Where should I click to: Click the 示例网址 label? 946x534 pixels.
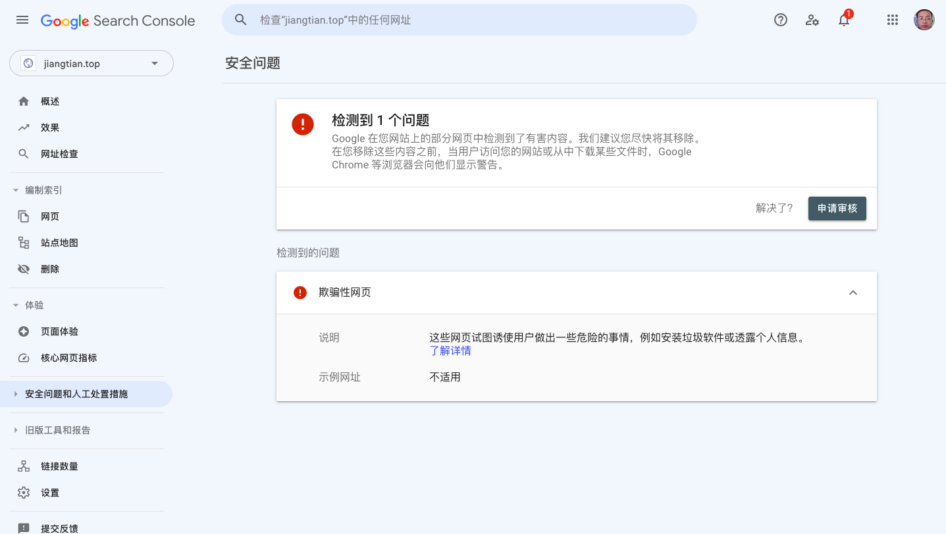340,377
